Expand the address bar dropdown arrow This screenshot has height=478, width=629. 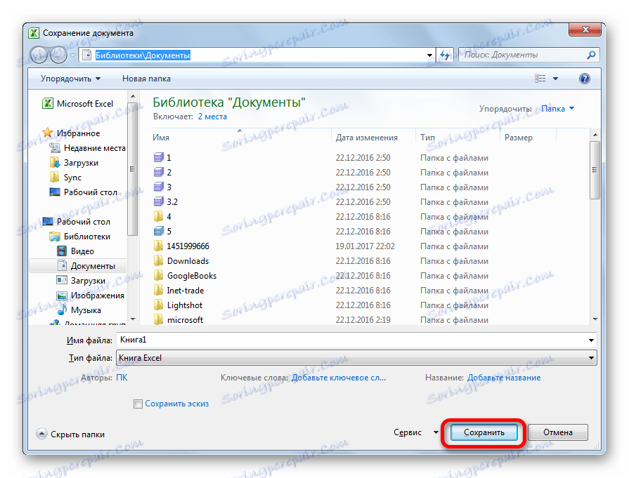[429, 54]
